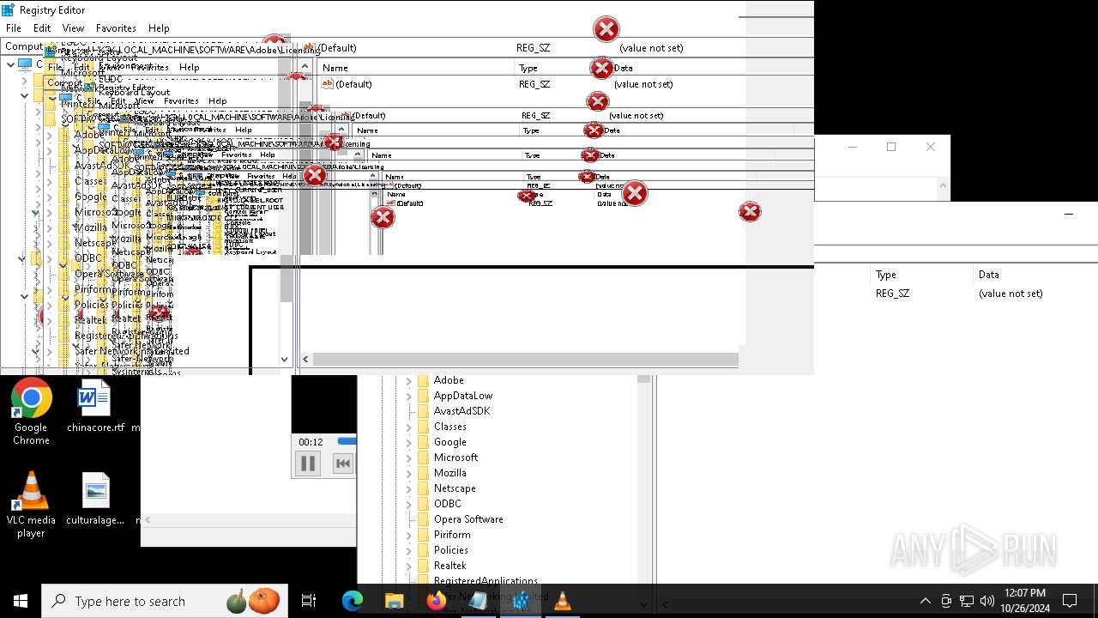
Task: Select the Opera Software key label
Action: [x=468, y=519]
